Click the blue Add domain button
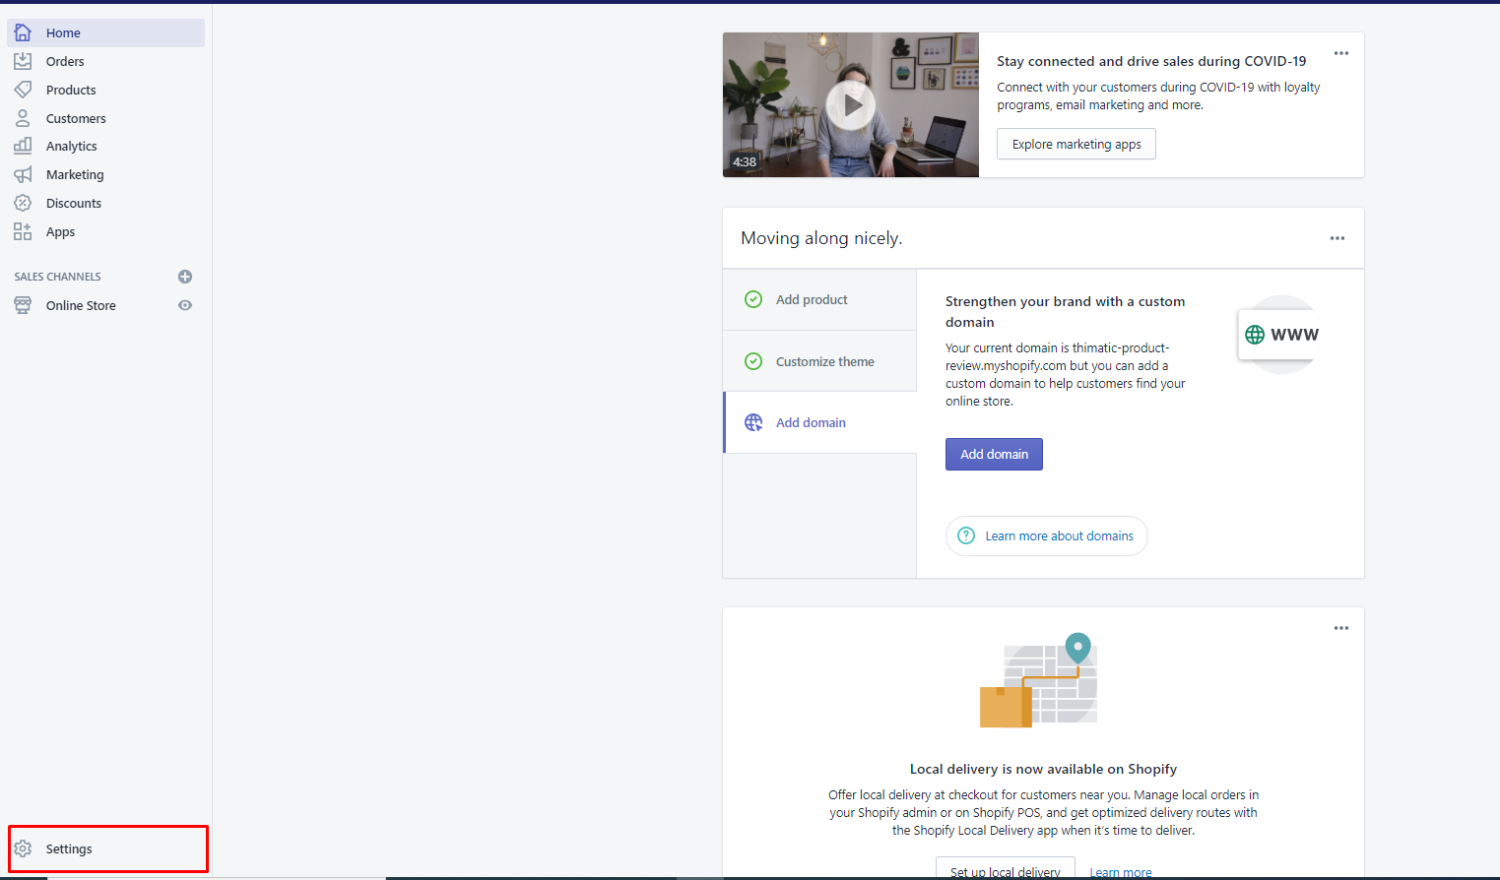The height and width of the screenshot is (880, 1500). click(994, 454)
